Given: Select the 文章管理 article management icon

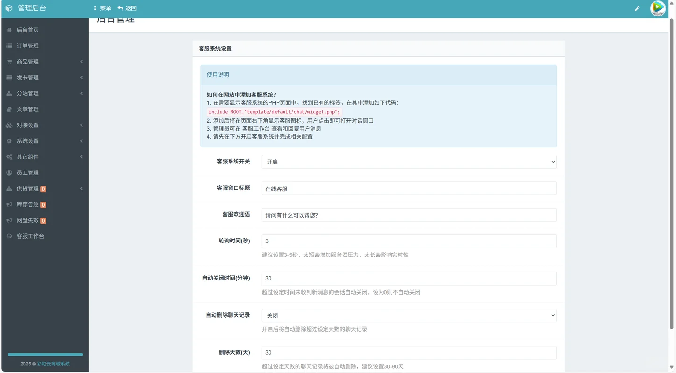Looking at the screenshot, I should [x=8, y=109].
